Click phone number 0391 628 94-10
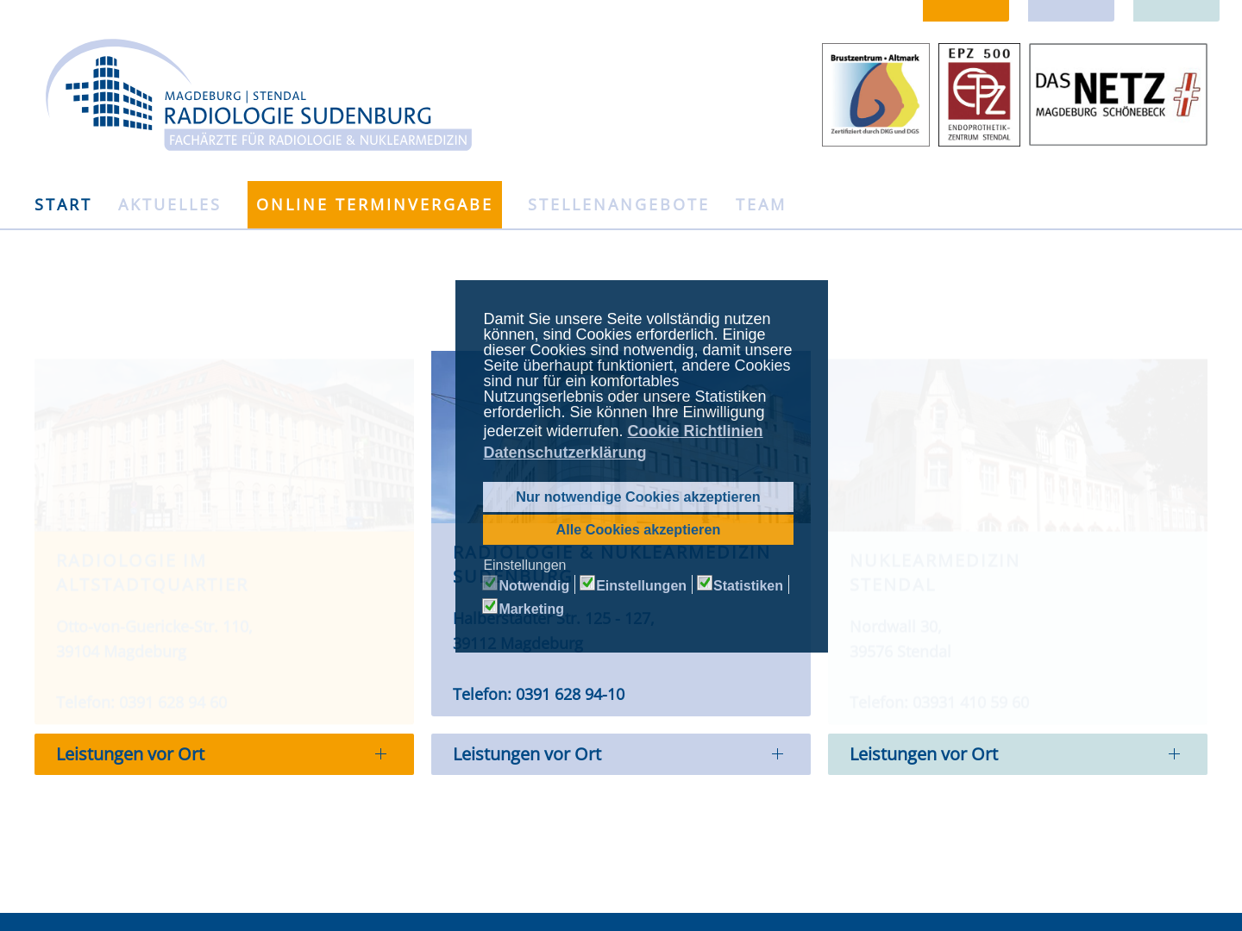Image resolution: width=1242 pixels, height=931 pixels. 570,695
